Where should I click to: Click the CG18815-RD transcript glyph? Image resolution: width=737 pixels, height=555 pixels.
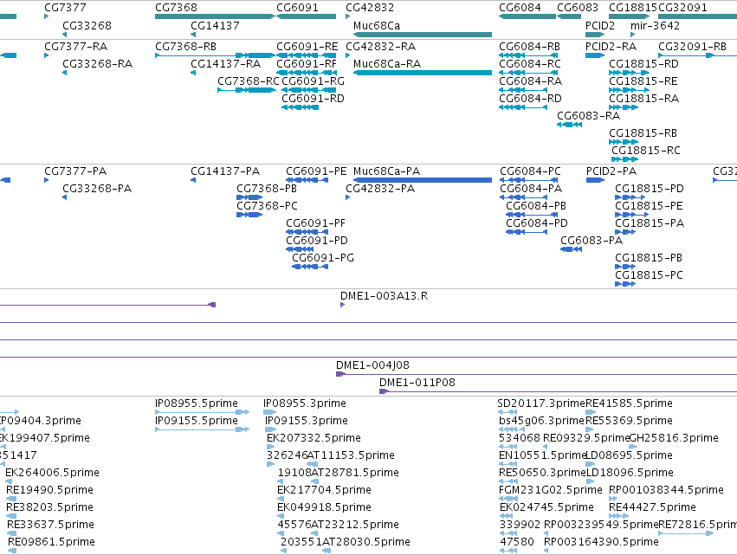629,73
